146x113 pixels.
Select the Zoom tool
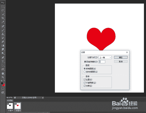tap(3, 77)
